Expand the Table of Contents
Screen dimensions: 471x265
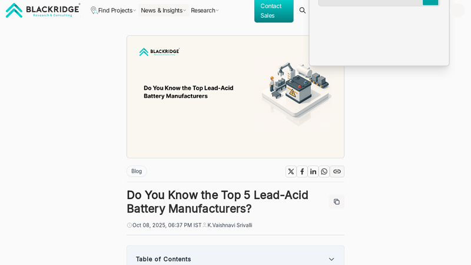click(x=331, y=259)
